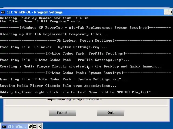Click the 'Implementing: Program Tweaks' status text

click(74, 99)
